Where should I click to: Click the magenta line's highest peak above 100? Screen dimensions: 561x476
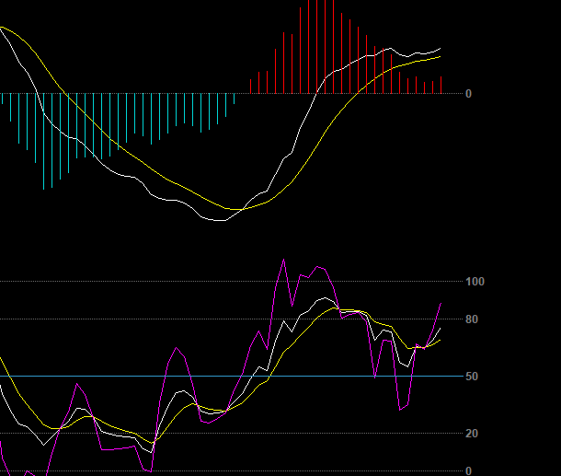tap(283, 260)
